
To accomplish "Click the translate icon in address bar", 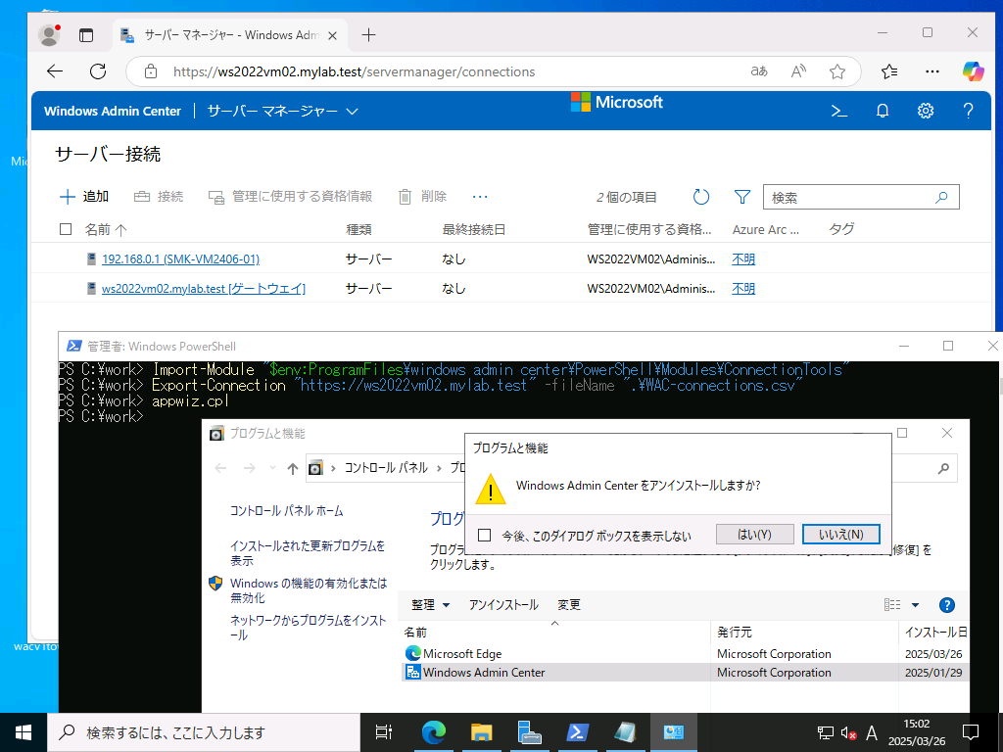I will (759, 71).
